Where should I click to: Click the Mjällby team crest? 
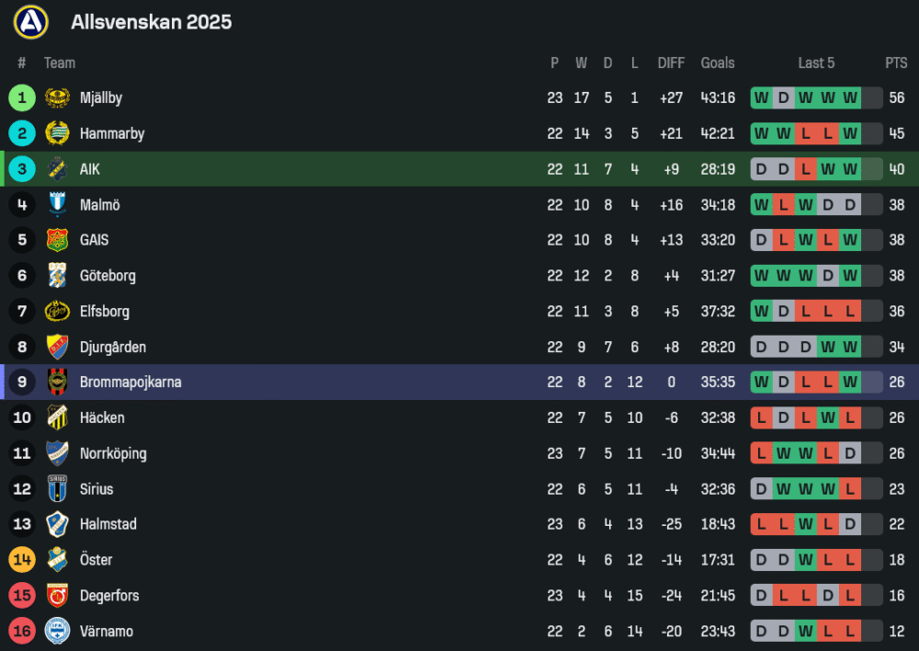click(58, 98)
